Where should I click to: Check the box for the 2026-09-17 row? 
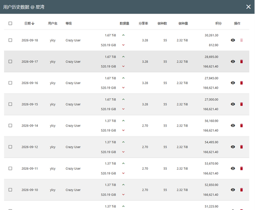pos(10,61)
